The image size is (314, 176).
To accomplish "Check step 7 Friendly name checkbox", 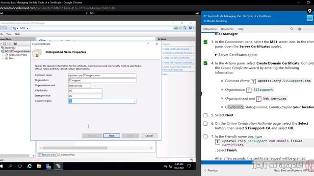I will click(206, 137).
